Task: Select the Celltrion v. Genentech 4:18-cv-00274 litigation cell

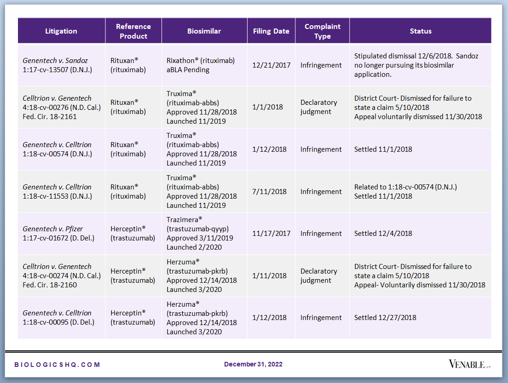Action: (x=61, y=275)
